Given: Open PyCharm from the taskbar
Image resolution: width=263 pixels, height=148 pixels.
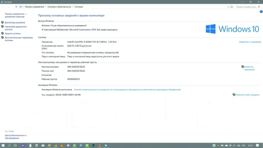Looking at the screenshot, I should [93, 145].
